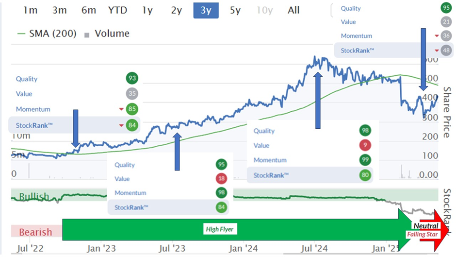Image resolution: width=456 pixels, height=257 pixels.
Task: Click the 100 share price tick
Action: tap(430, 155)
